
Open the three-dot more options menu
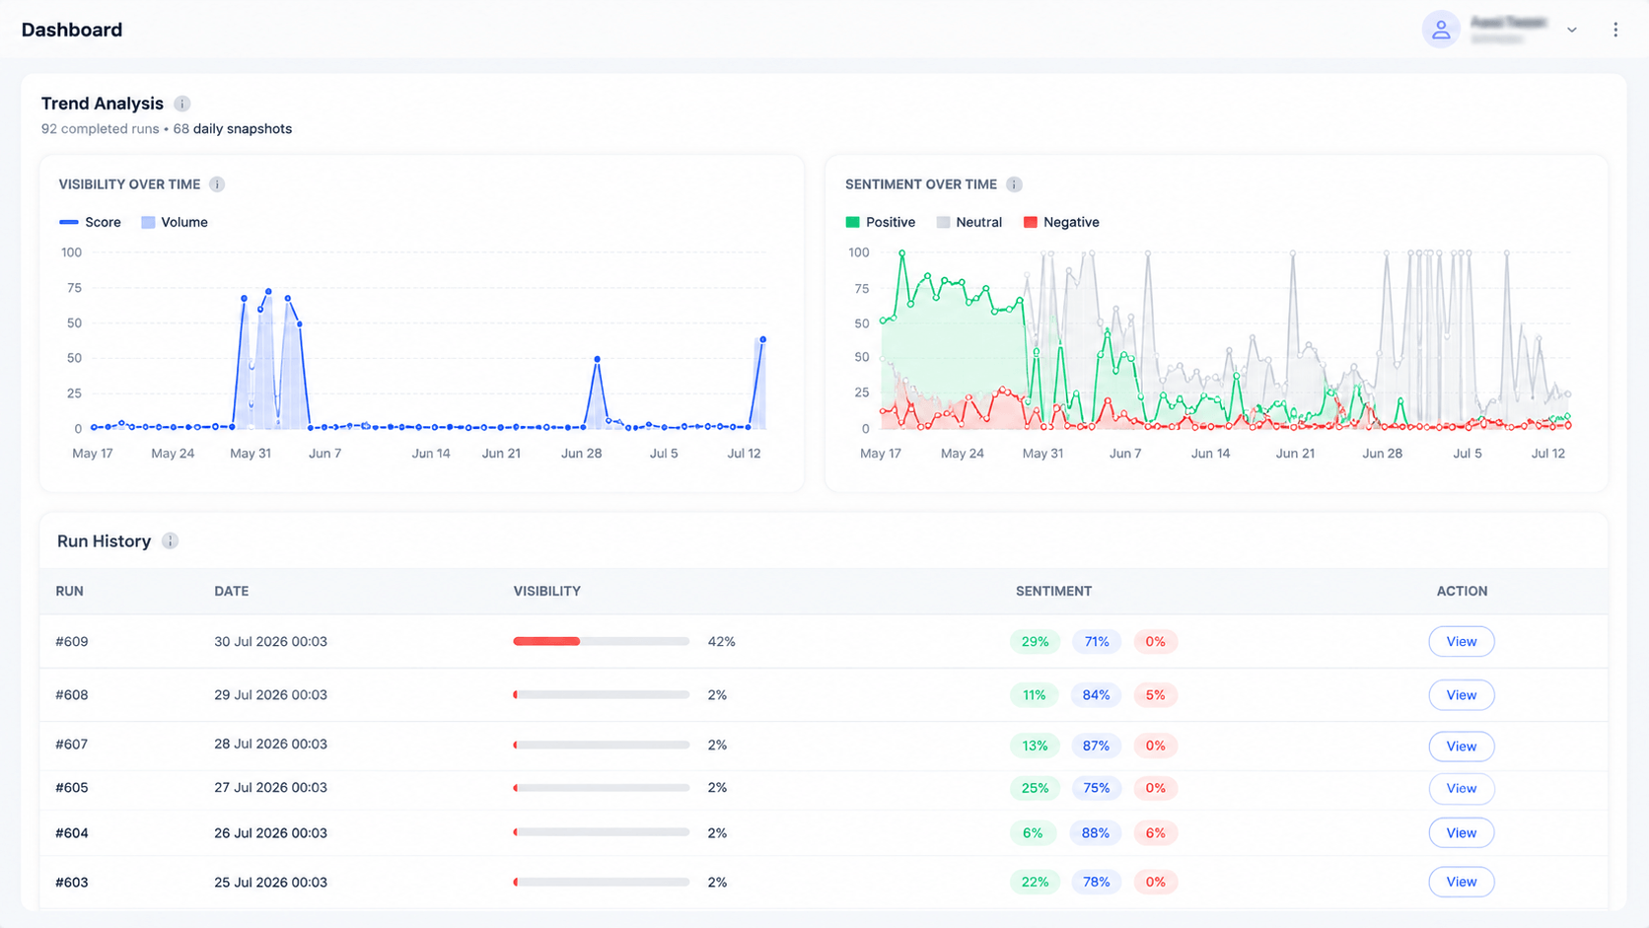(1615, 30)
